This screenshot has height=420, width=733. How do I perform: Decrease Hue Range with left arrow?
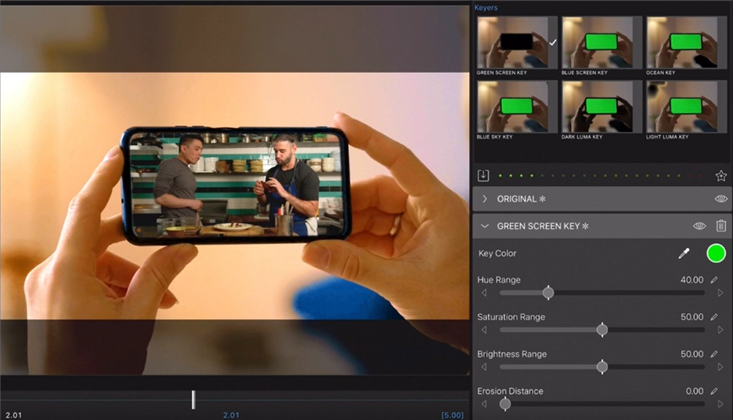click(484, 292)
